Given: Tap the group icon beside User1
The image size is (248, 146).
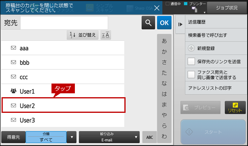Looking at the screenshot, I should (x=13, y=91).
